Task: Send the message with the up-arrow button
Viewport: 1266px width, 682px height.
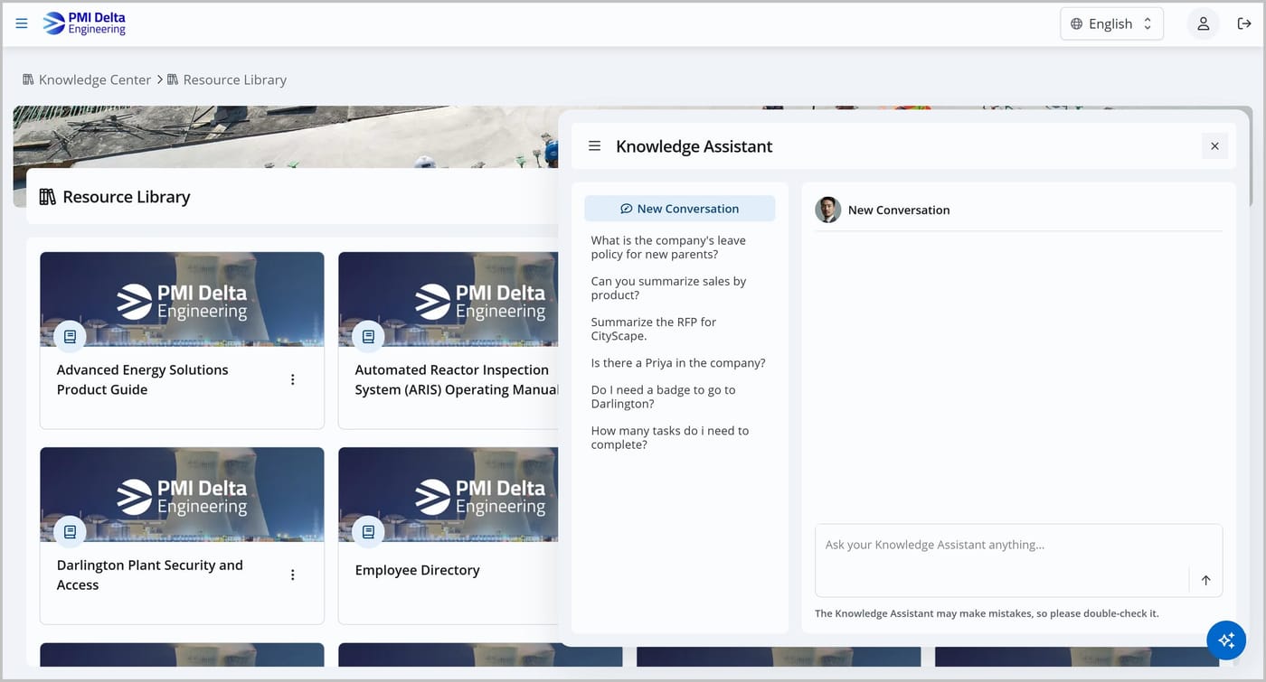Action: 1205,580
